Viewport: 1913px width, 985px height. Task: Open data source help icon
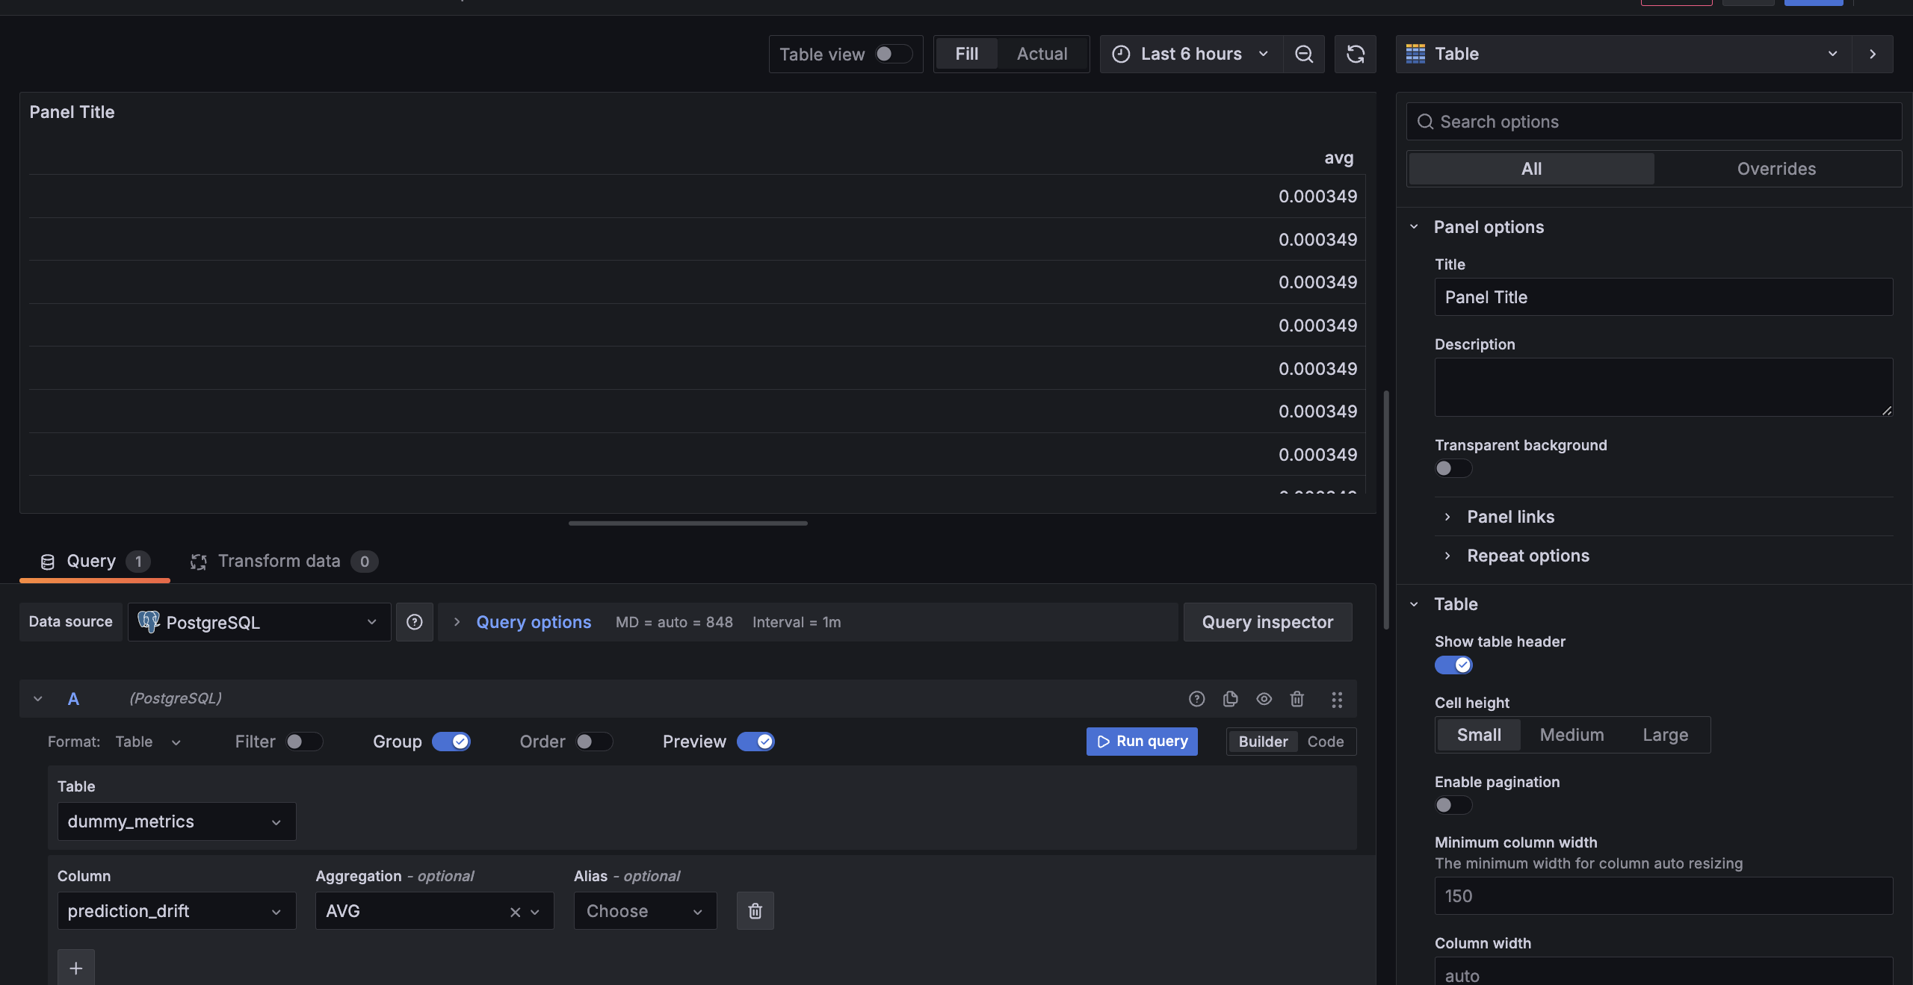415,622
